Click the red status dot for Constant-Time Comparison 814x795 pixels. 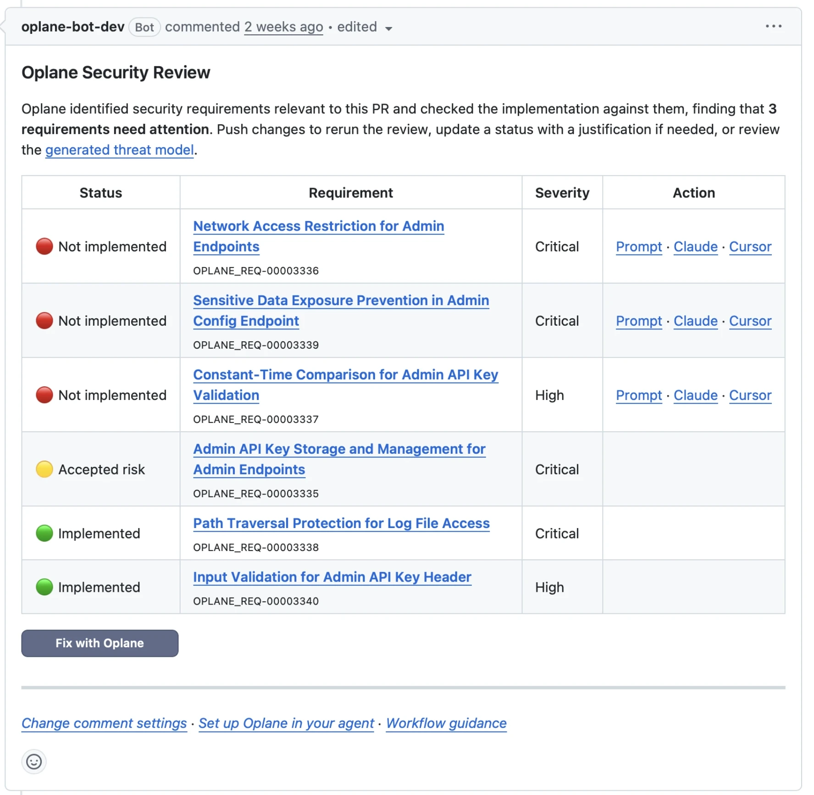tap(44, 395)
